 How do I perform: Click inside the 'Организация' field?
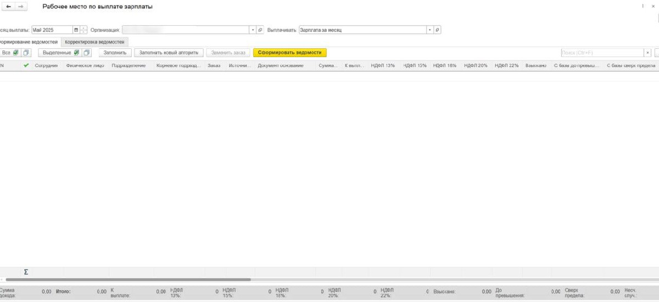(186, 30)
